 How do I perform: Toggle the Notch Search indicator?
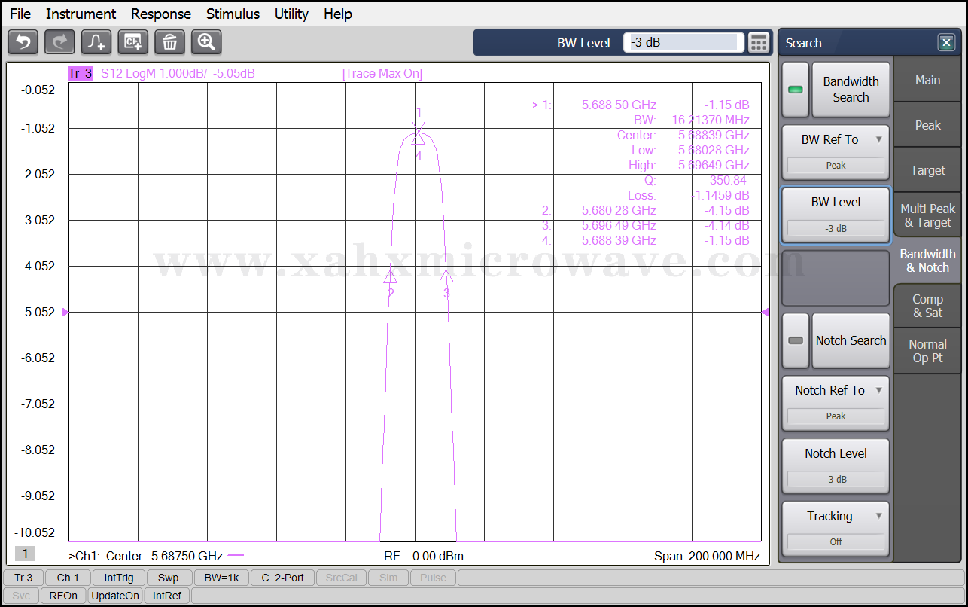pyautogui.click(x=795, y=340)
